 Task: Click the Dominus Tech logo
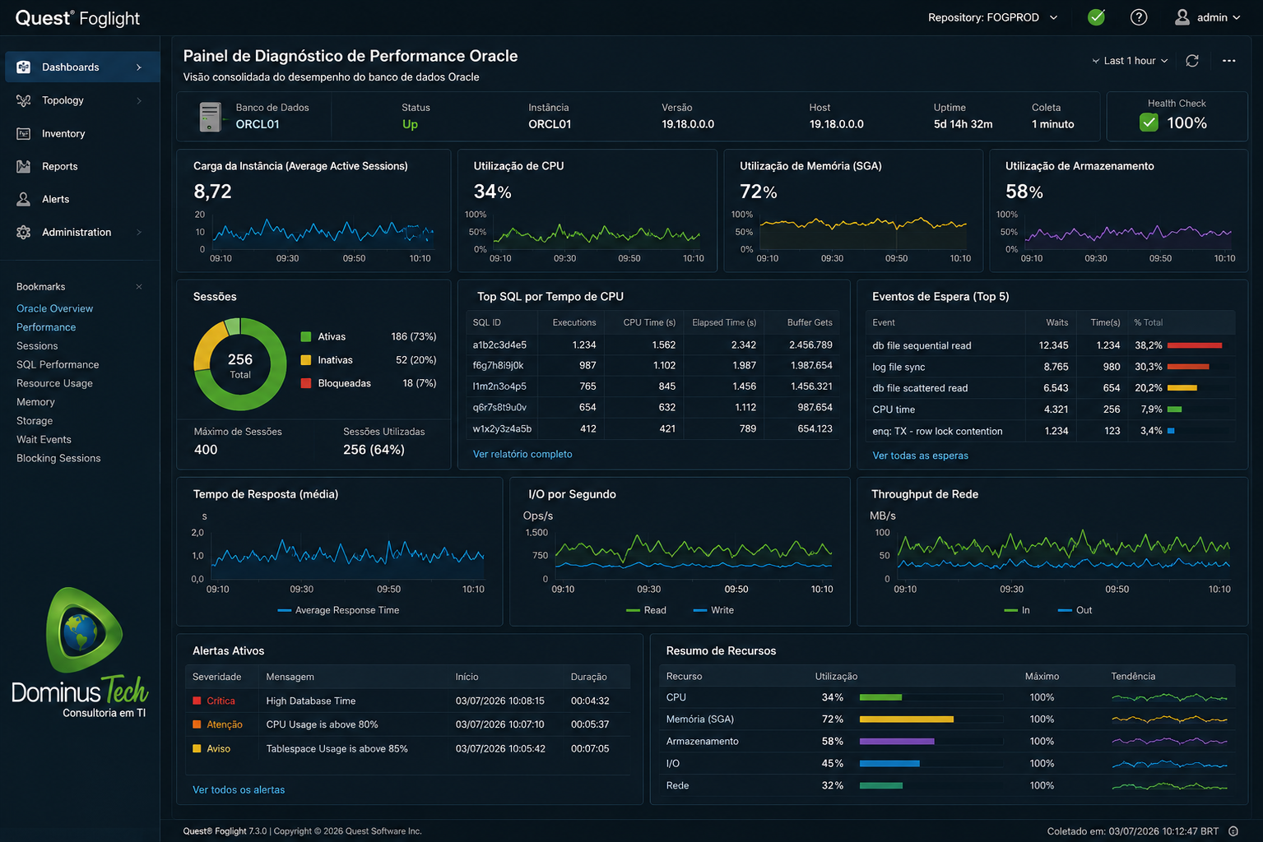80,653
